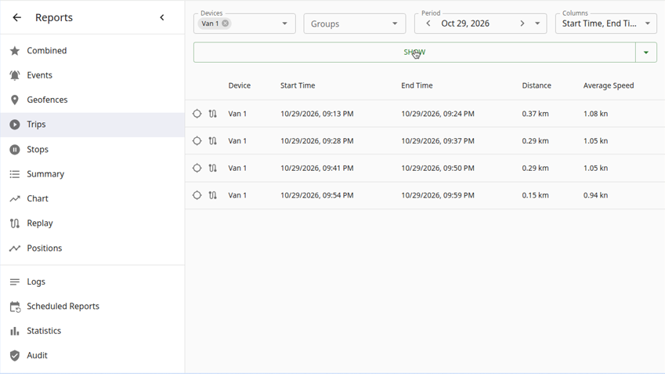The height and width of the screenshot is (374, 665).
Task: Click the back arrow next to Reports
Action: click(16, 17)
